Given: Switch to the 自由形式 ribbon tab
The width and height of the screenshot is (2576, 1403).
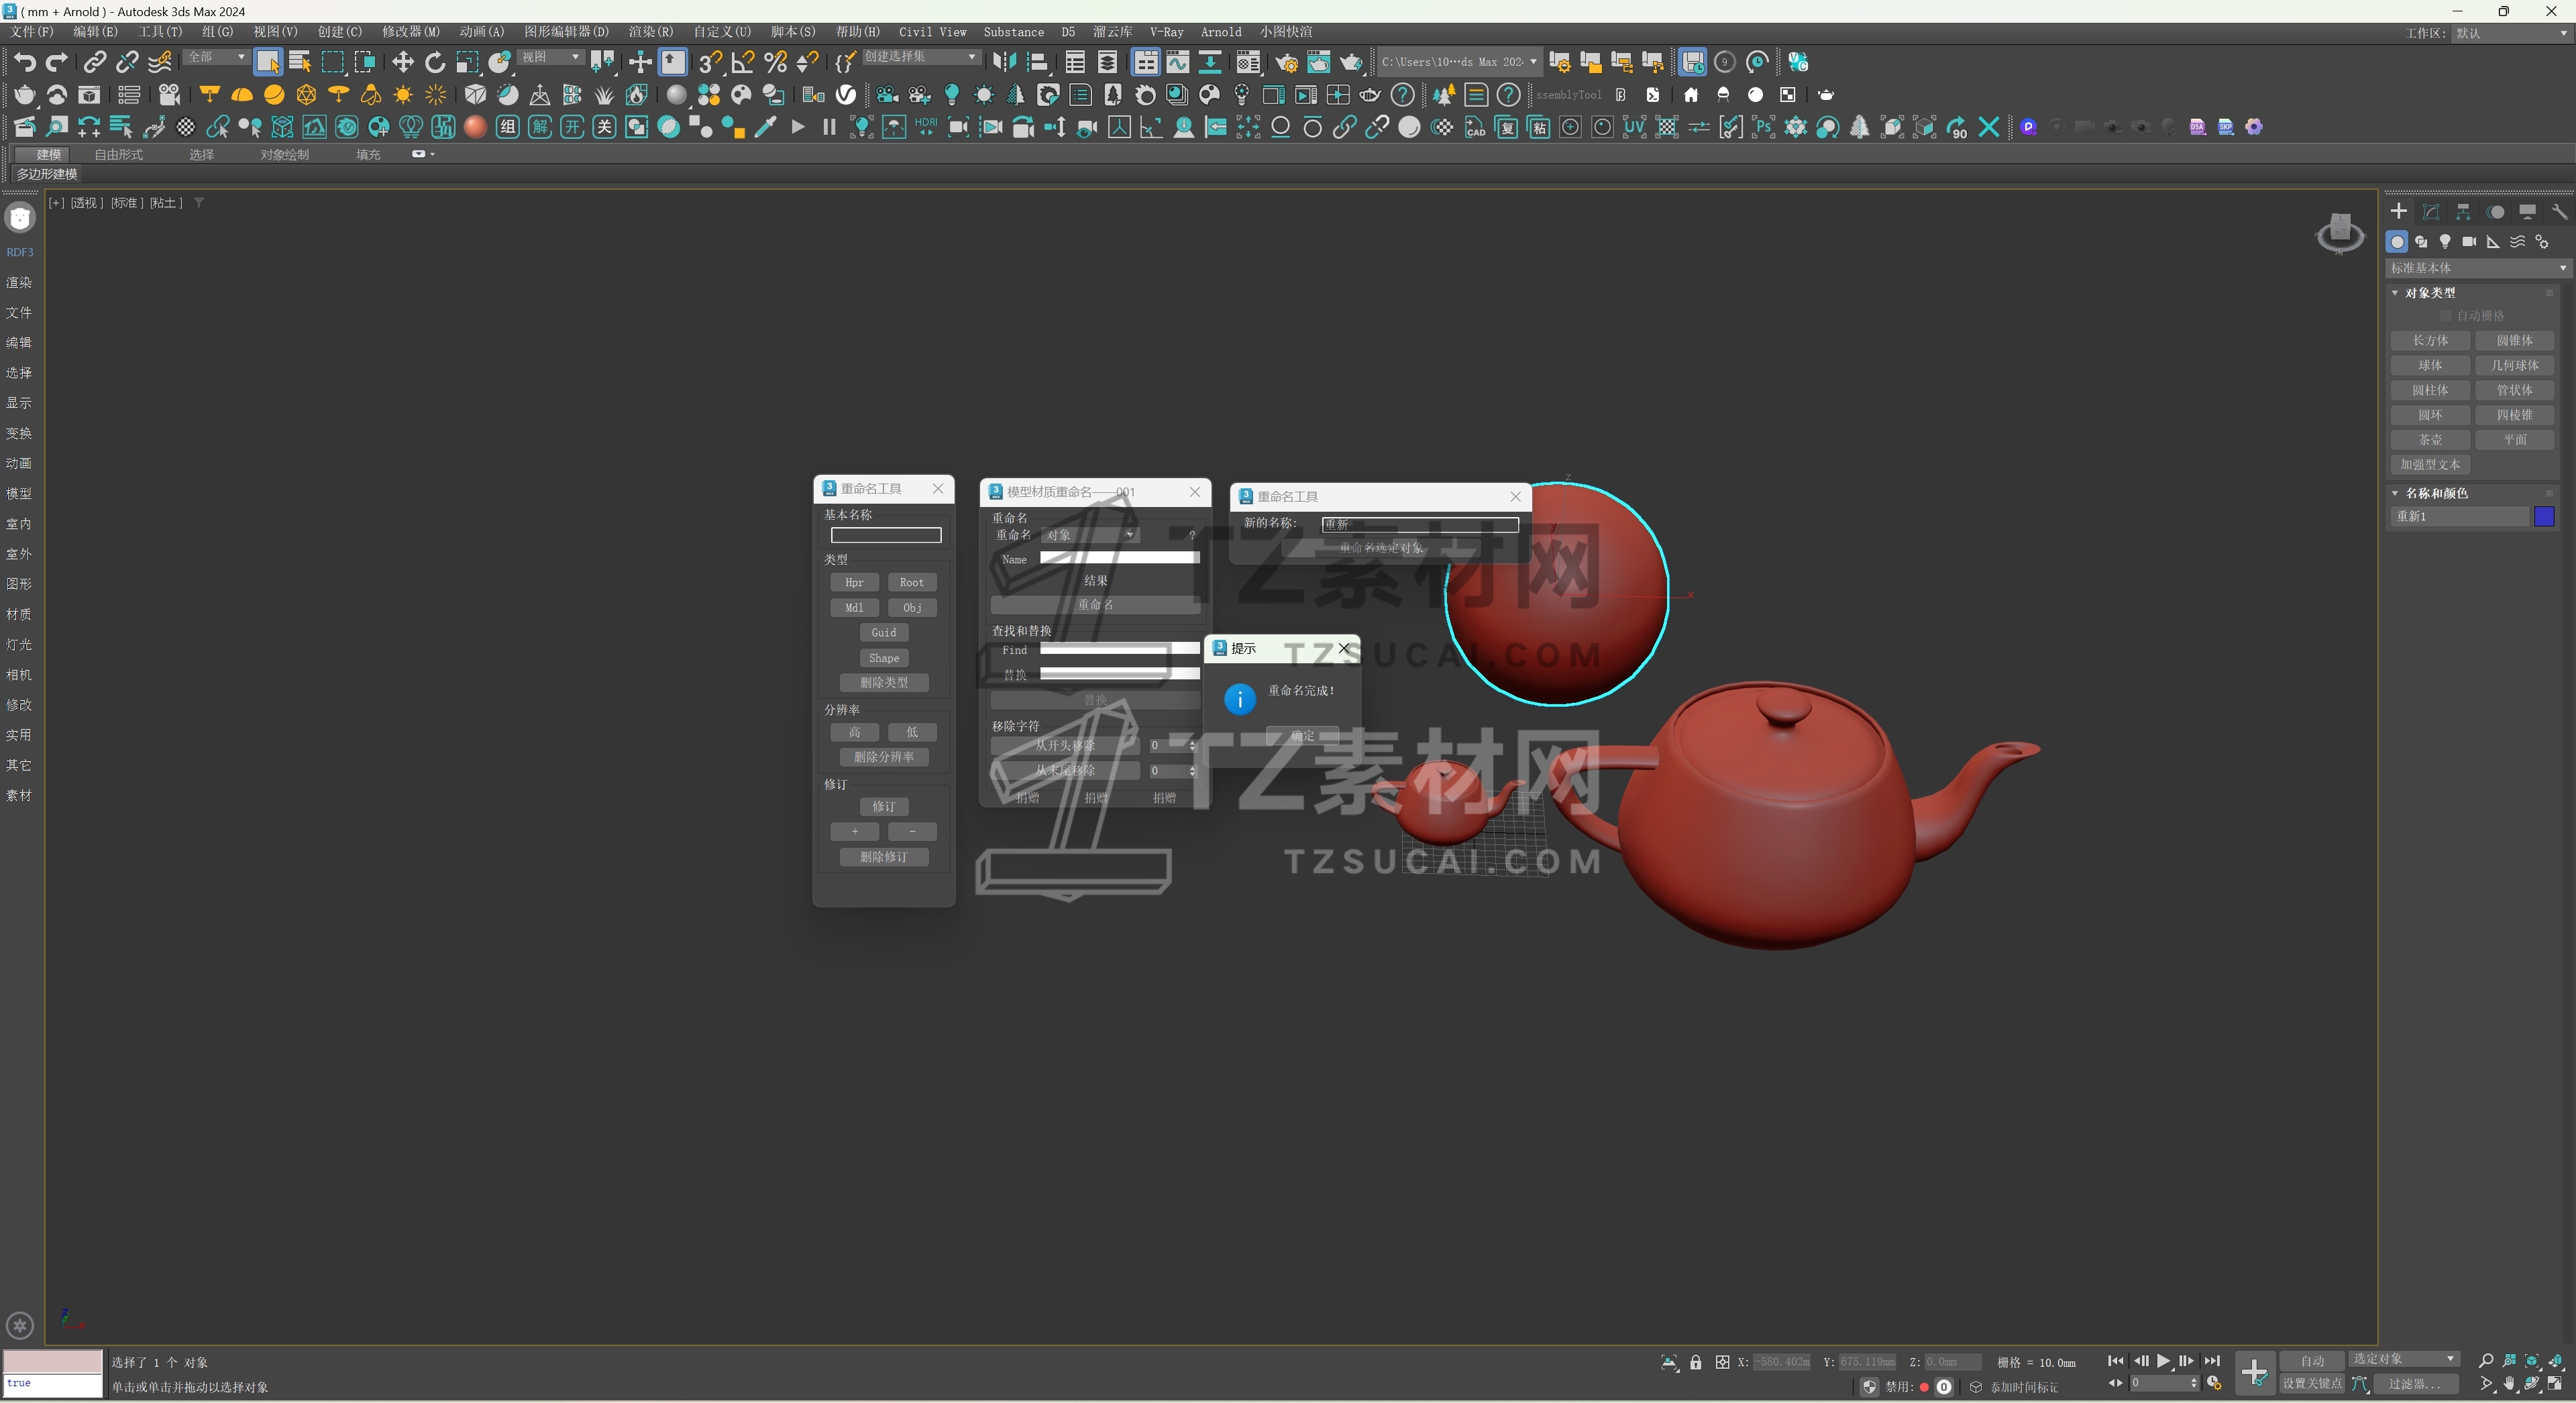Looking at the screenshot, I should pyautogui.click(x=118, y=154).
